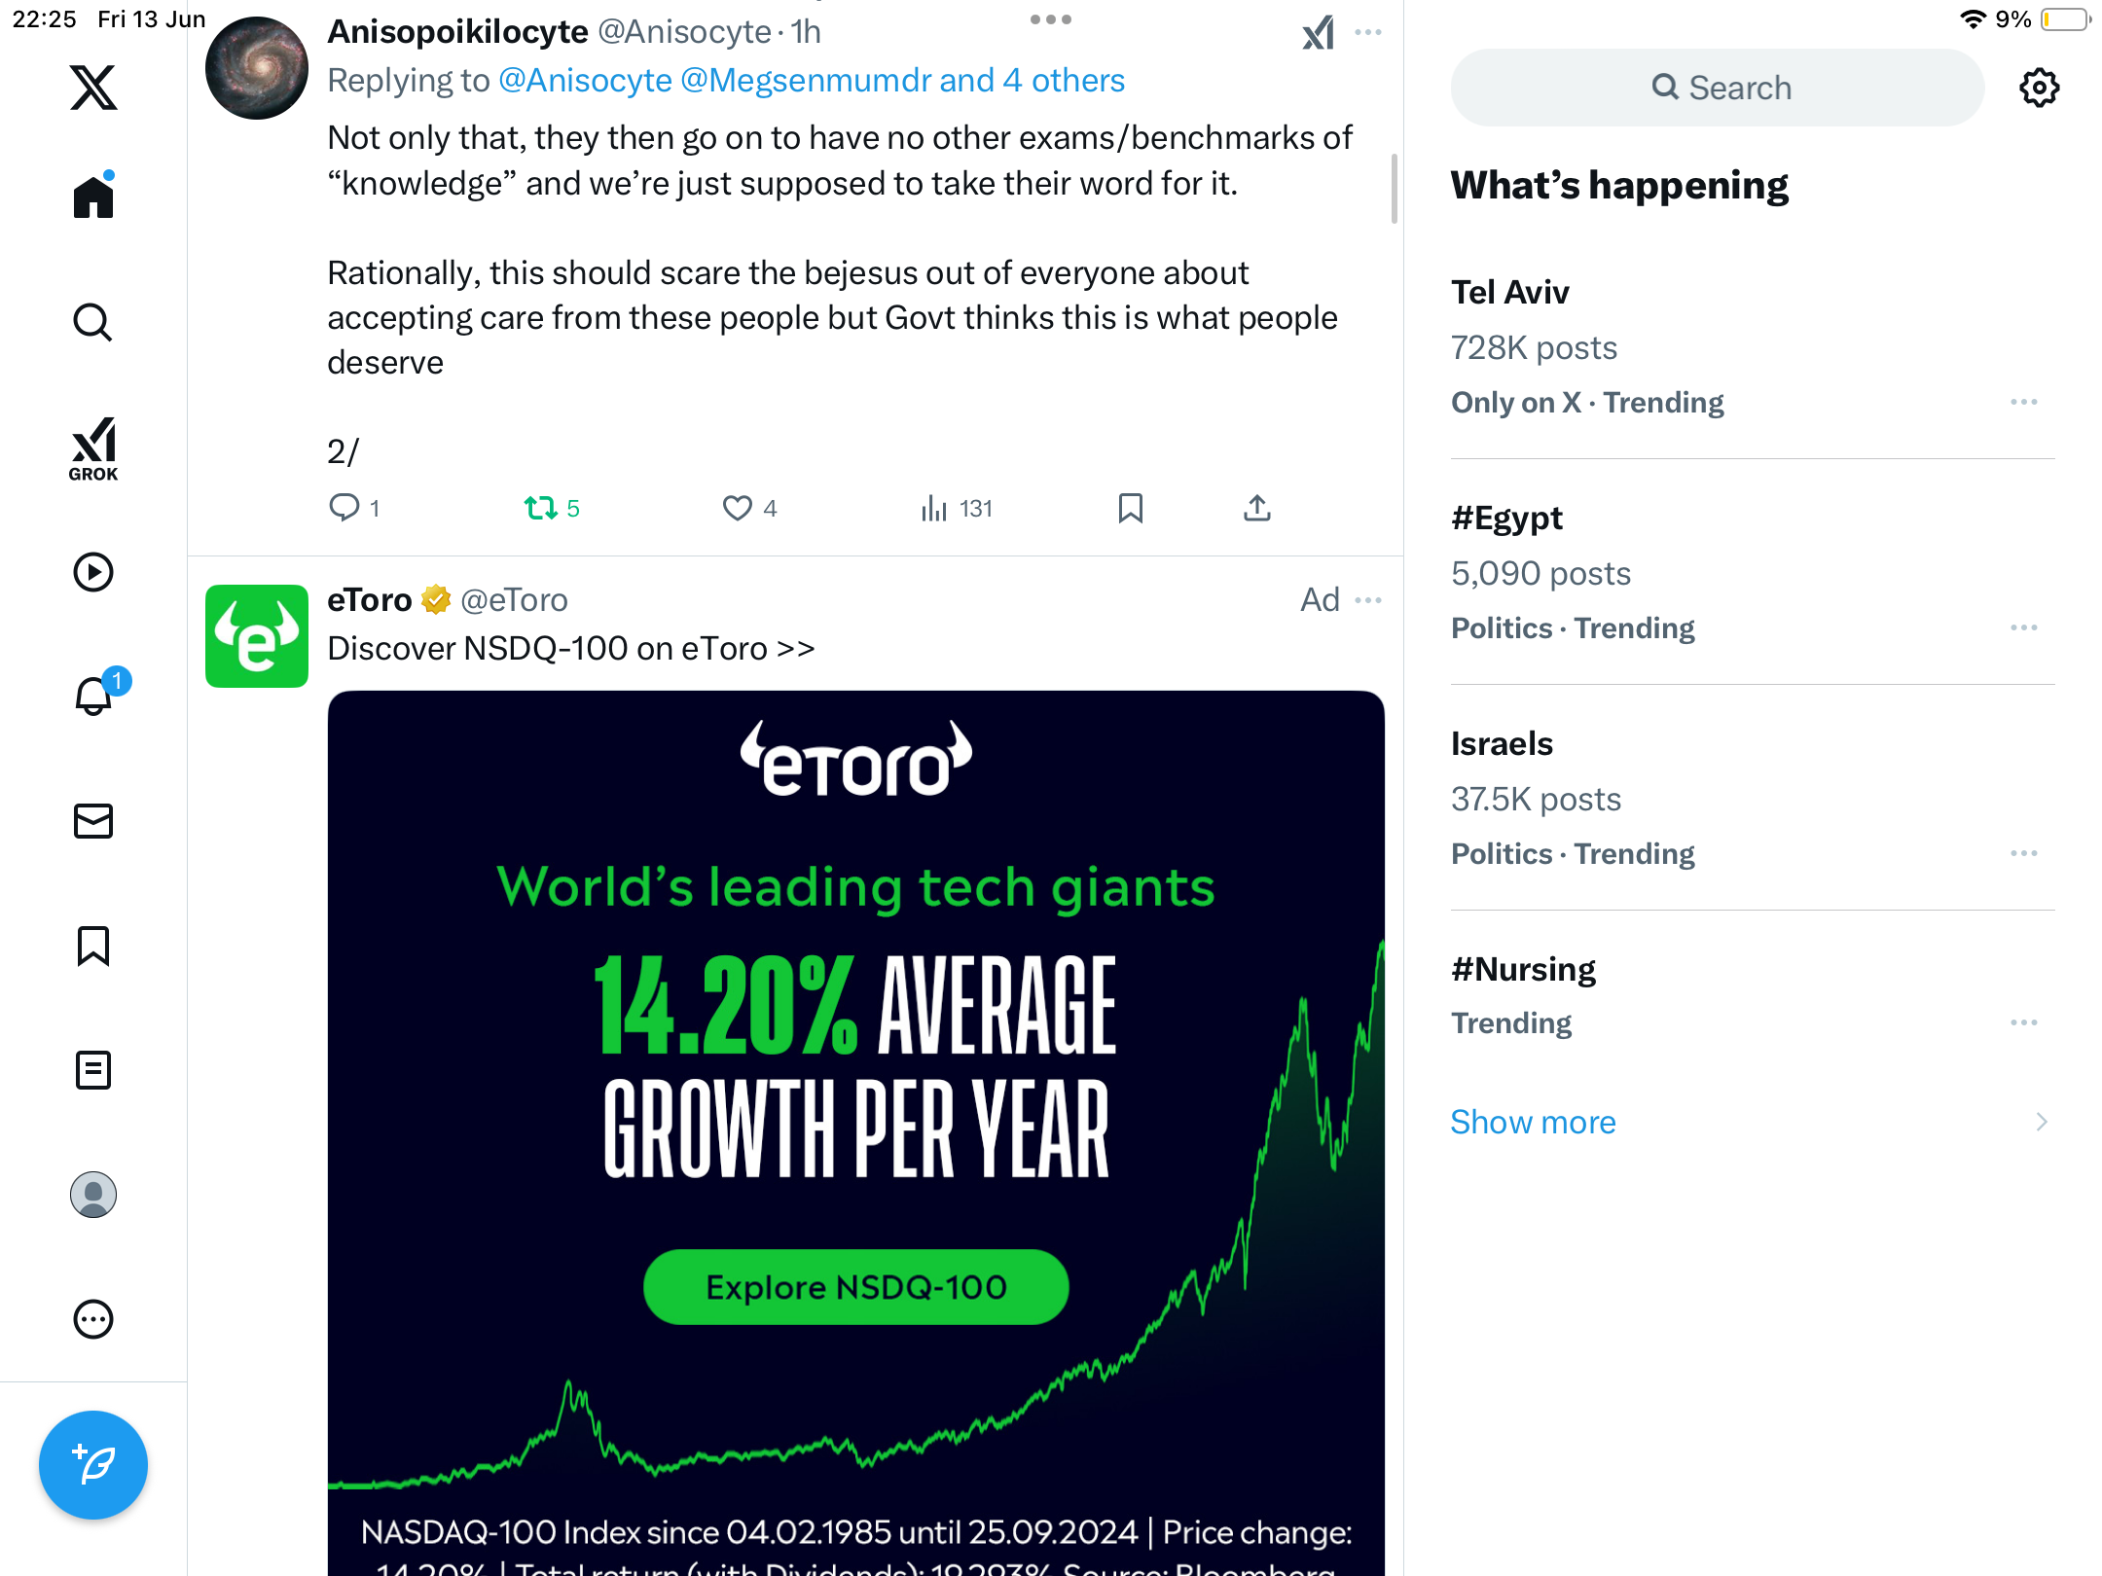Open Messages envelope in sidebar
The width and height of the screenshot is (2102, 1576).
[93, 821]
